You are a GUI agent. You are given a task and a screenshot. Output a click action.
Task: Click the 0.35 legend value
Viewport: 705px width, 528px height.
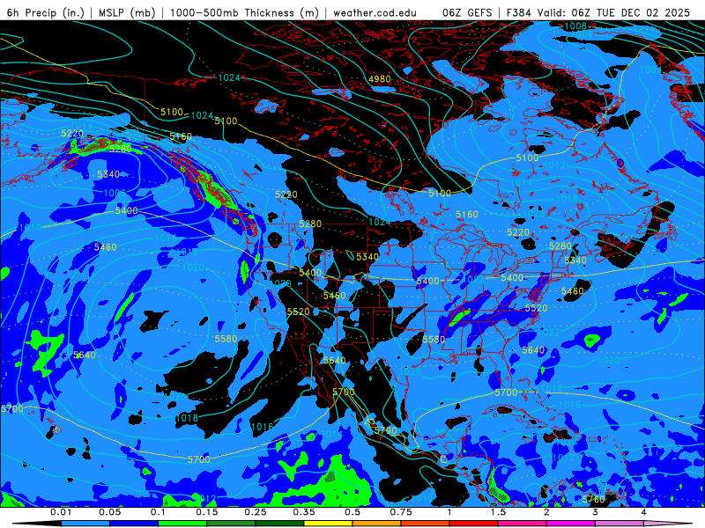click(x=304, y=512)
